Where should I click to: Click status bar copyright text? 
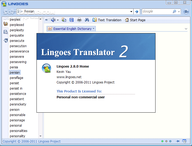[x=31, y=141]
